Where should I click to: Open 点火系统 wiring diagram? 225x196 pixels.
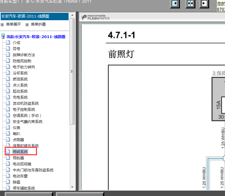[x=20, y=85]
